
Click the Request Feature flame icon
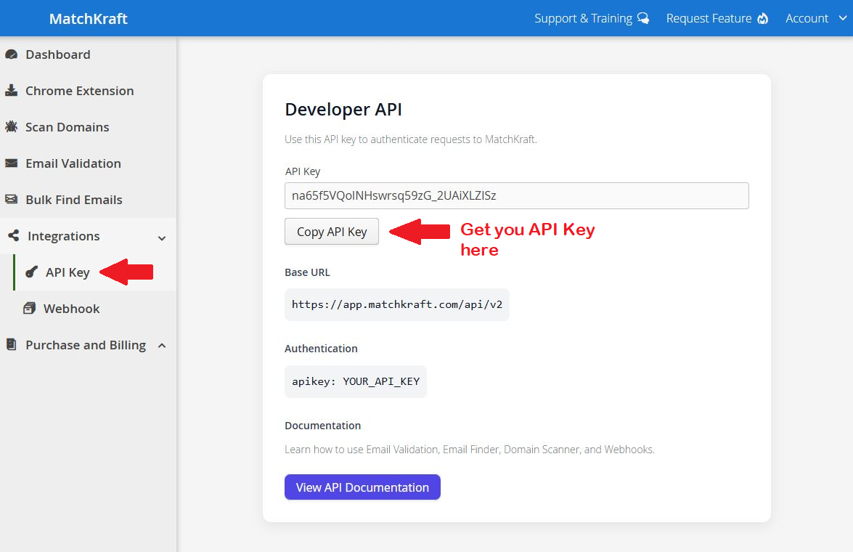(763, 18)
